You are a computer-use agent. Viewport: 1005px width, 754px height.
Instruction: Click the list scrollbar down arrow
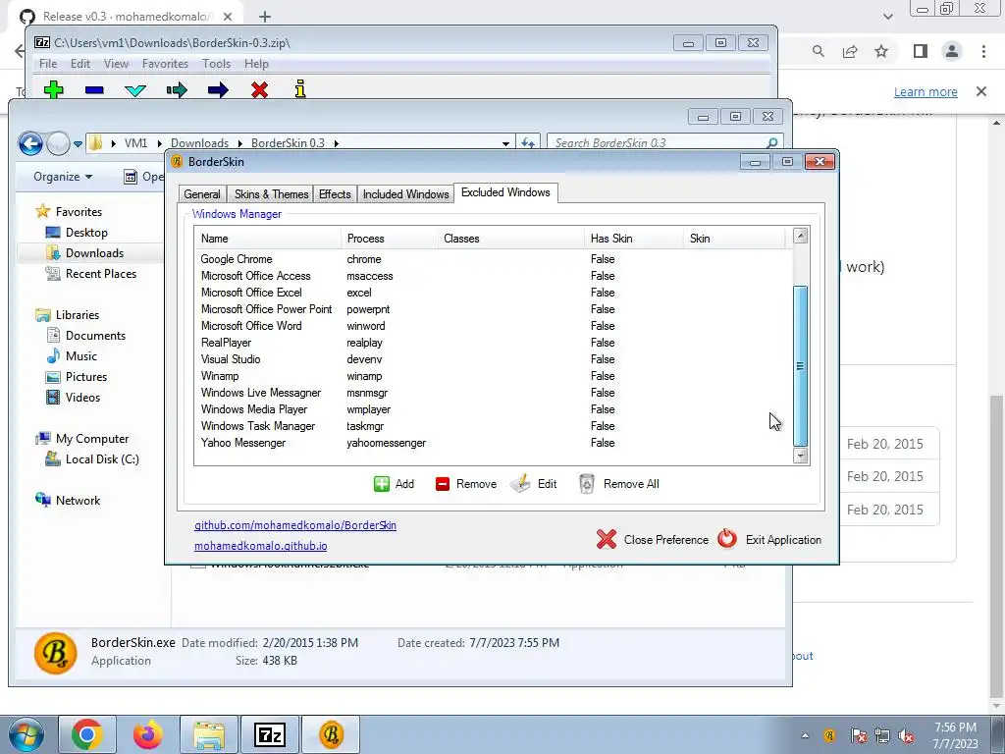[800, 456]
